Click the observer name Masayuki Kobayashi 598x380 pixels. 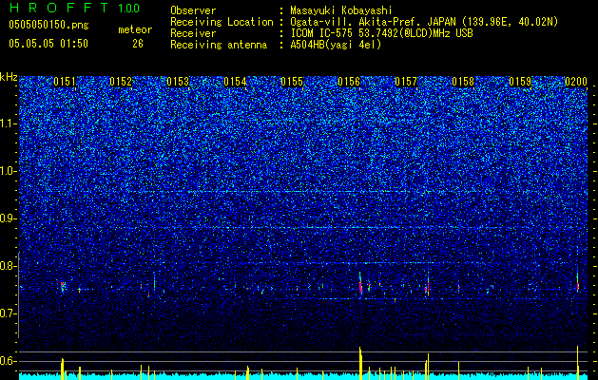click(x=341, y=10)
